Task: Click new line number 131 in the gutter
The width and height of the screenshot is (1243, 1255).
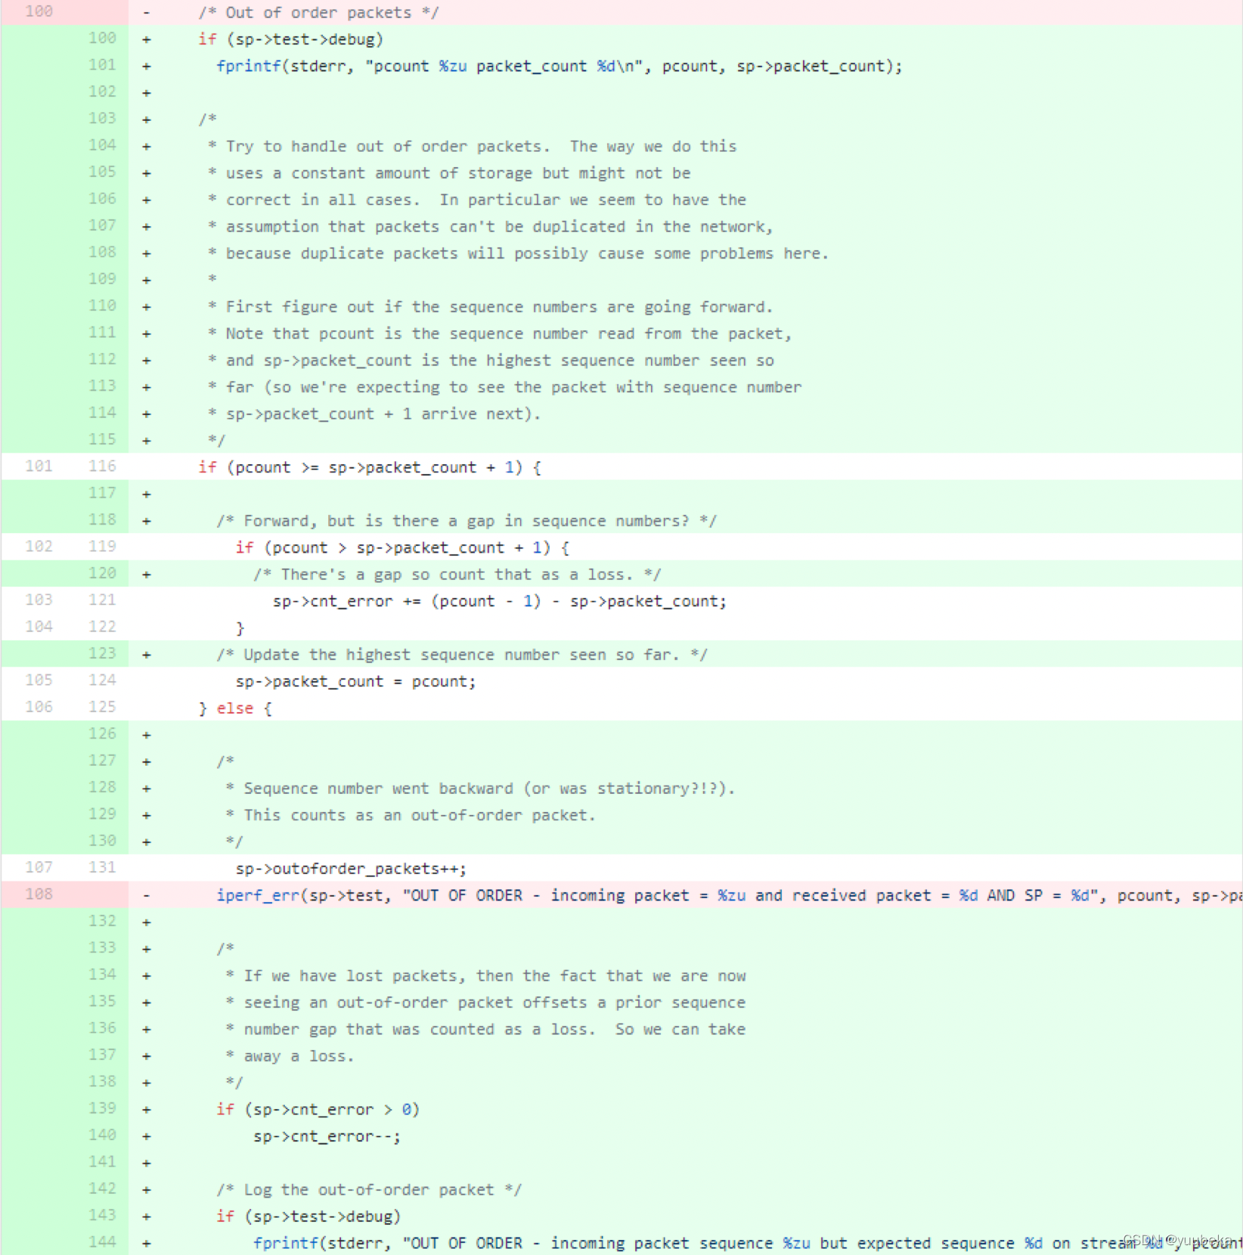Action: click(102, 867)
